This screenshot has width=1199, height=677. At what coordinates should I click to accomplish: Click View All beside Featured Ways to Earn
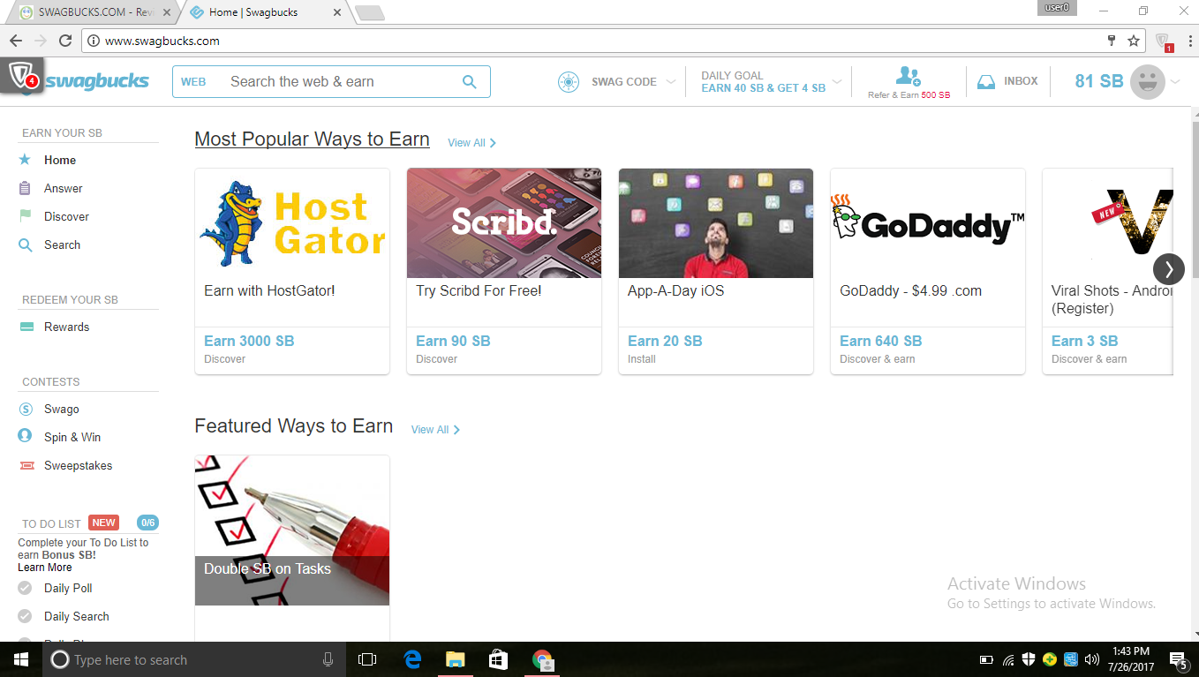(435, 430)
